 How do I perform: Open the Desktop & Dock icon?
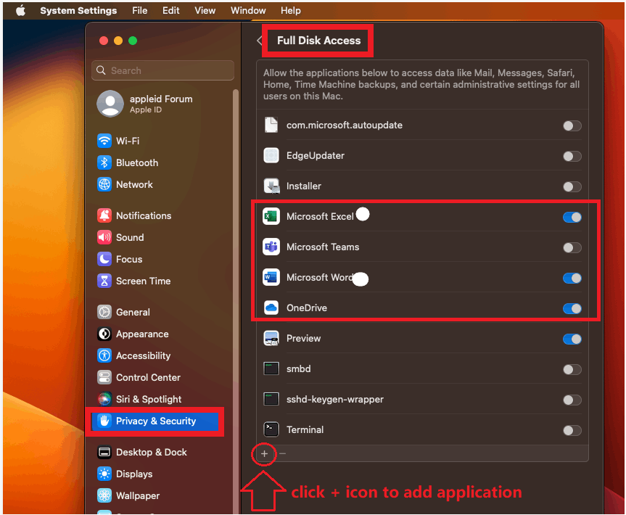pyautogui.click(x=104, y=452)
